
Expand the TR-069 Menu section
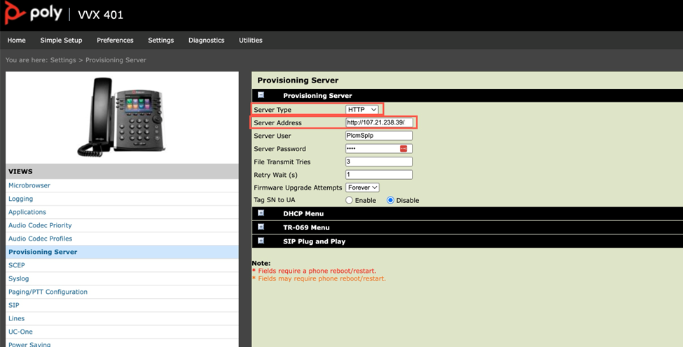pos(261,227)
